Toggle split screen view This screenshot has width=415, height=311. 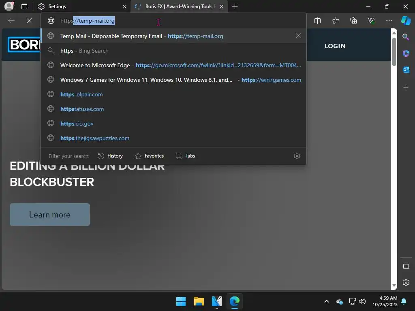(x=317, y=21)
